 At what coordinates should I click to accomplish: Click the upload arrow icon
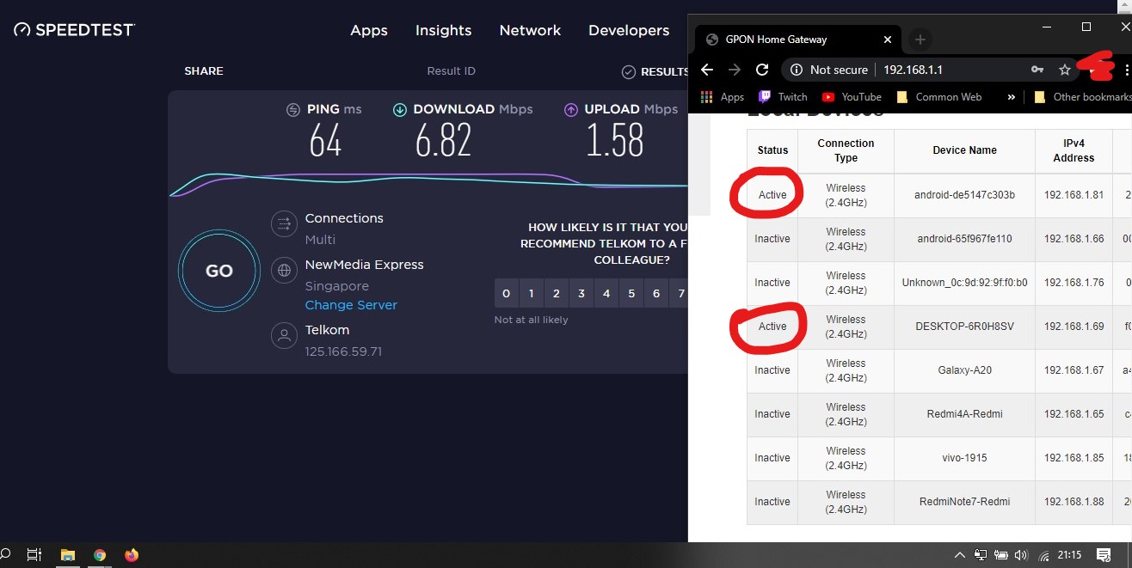(571, 109)
